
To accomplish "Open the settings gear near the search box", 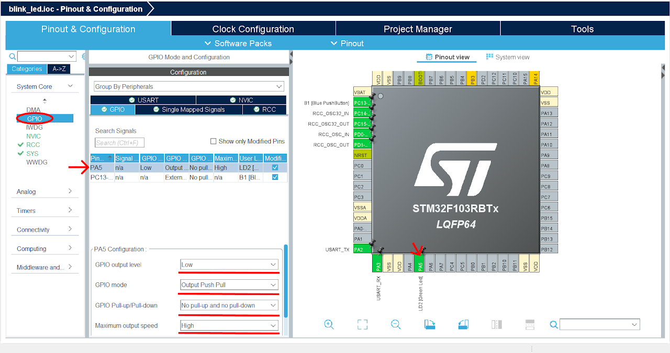I will coord(84,55).
